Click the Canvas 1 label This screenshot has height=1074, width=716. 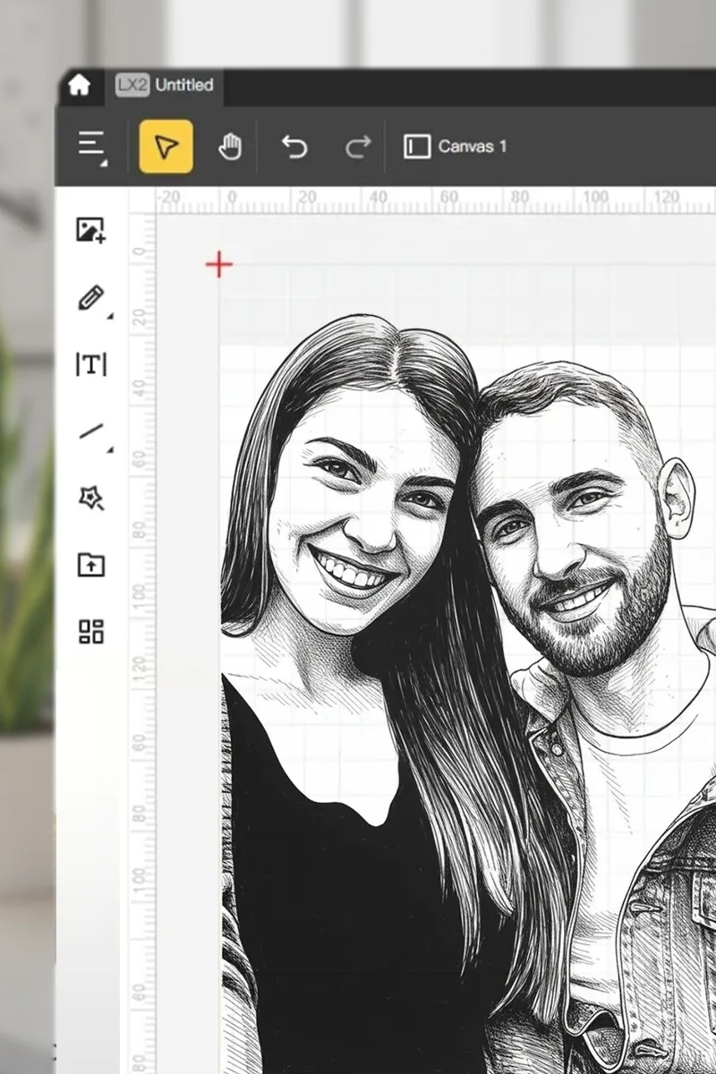pyautogui.click(x=473, y=146)
